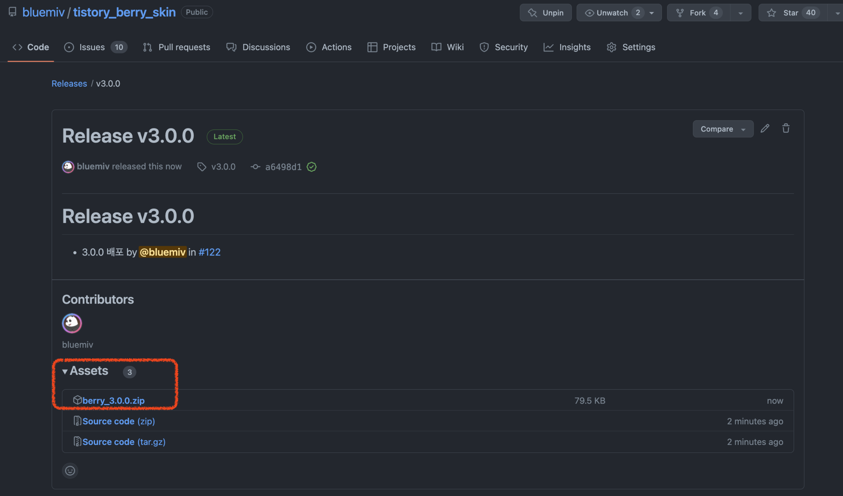
Task: Click the green verified commit checkmark
Action: point(311,167)
